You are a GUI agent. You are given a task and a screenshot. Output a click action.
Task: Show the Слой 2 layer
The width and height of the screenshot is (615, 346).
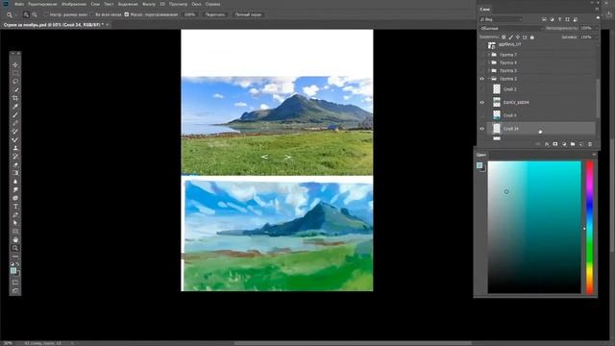coord(482,89)
